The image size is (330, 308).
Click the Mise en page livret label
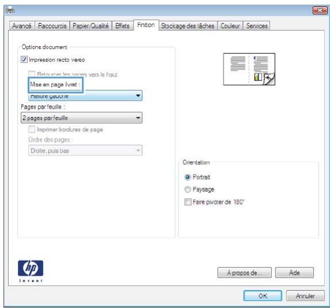[55, 85]
